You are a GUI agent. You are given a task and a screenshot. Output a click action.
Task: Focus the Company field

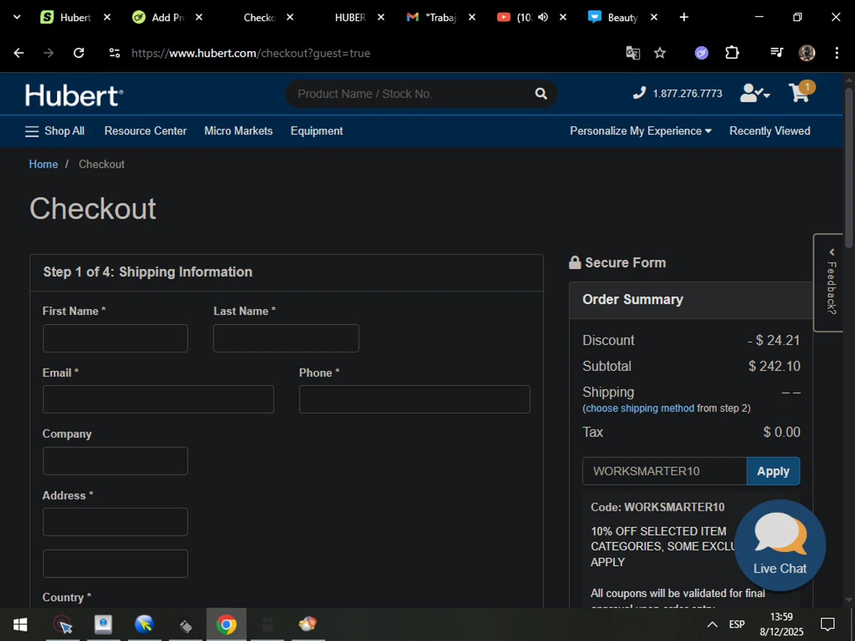point(115,461)
